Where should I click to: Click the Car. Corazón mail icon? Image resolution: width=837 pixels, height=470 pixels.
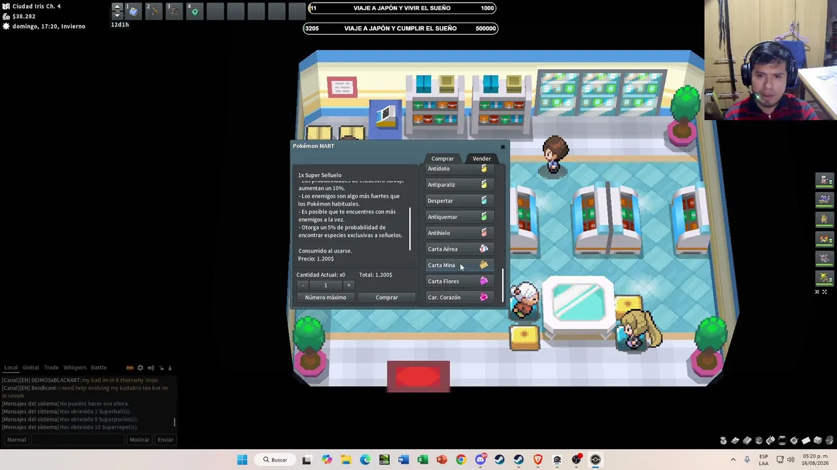point(484,297)
